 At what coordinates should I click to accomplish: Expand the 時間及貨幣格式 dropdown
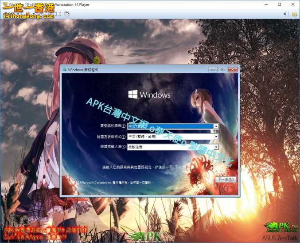(x=216, y=137)
